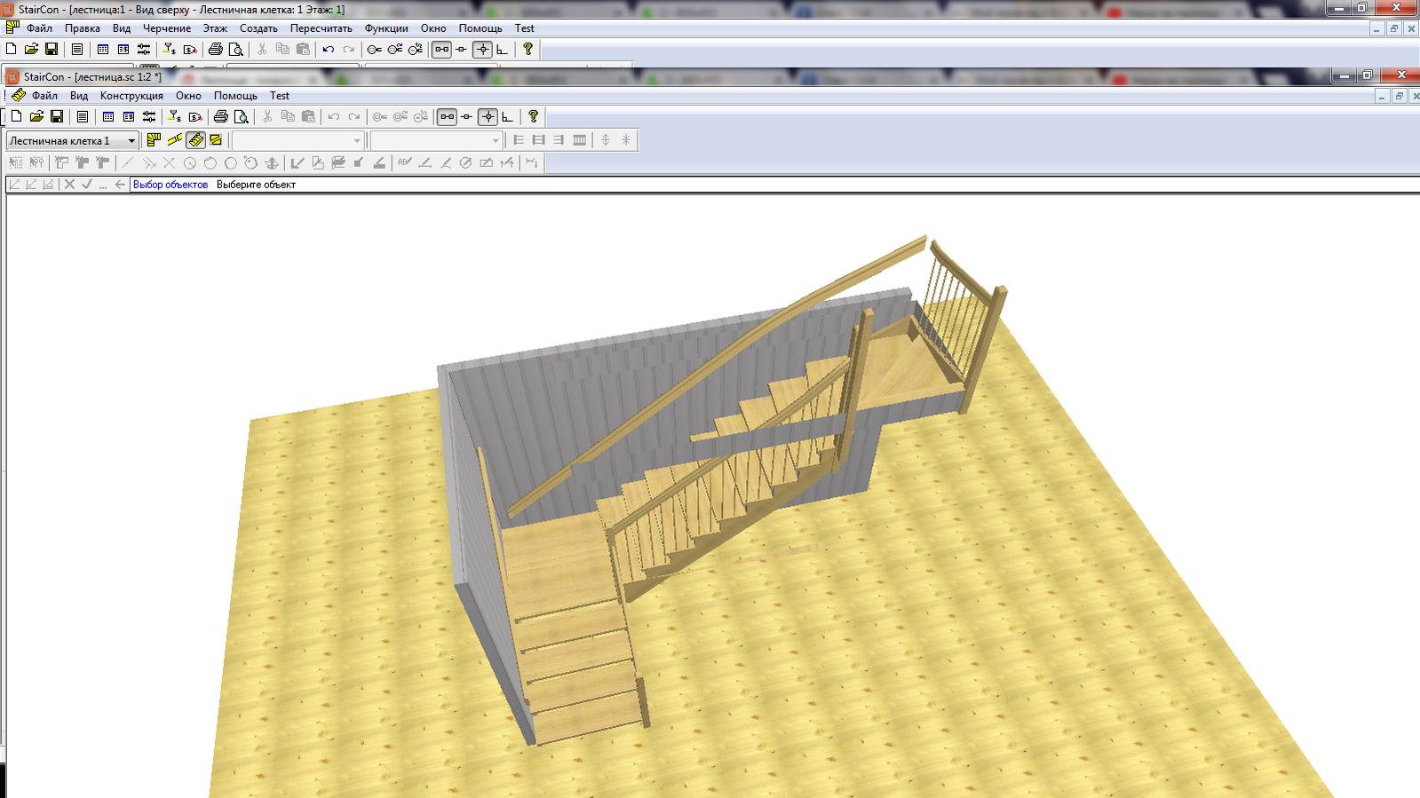Screen dimensions: 1420x798
Task: Toggle the yellow ruler plan view button
Action: (x=155, y=140)
